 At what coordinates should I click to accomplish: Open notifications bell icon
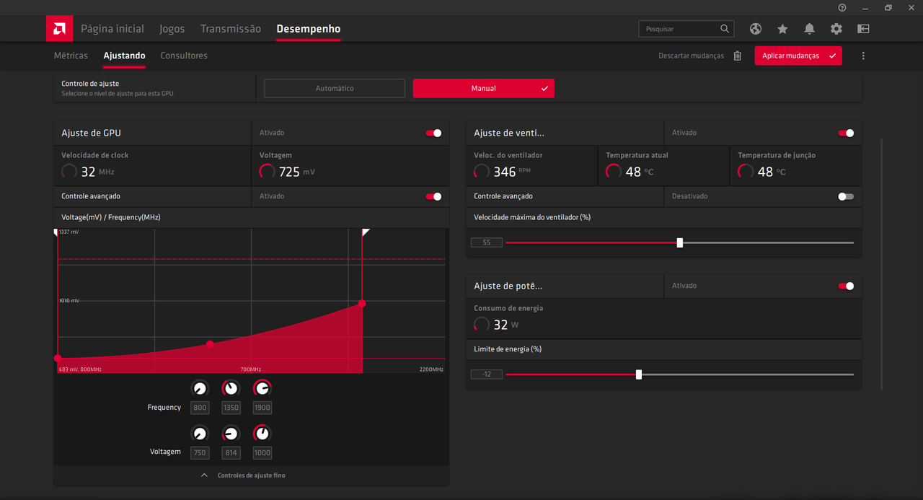click(x=810, y=29)
